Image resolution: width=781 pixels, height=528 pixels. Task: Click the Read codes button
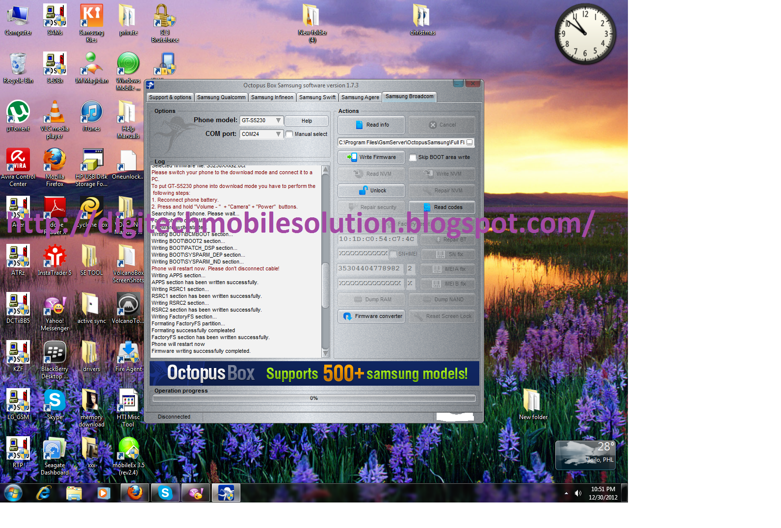(x=442, y=207)
